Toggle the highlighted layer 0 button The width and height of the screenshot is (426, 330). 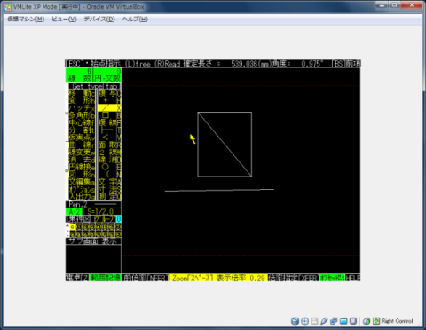pos(73,227)
